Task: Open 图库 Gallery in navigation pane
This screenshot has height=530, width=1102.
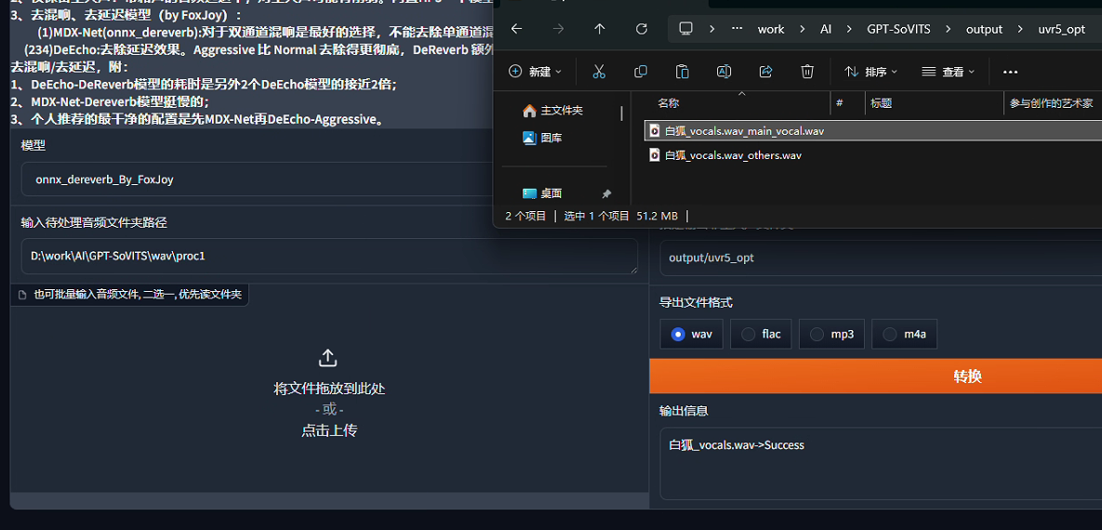Action: [551, 138]
